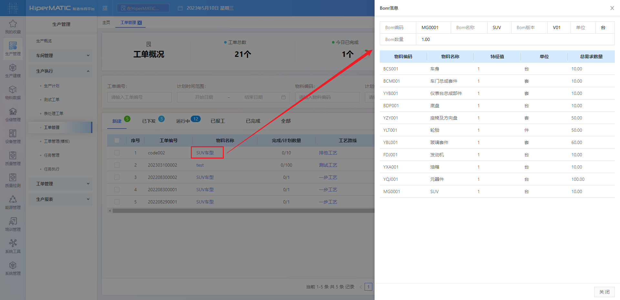Check the row for 202208290001

[117, 202]
